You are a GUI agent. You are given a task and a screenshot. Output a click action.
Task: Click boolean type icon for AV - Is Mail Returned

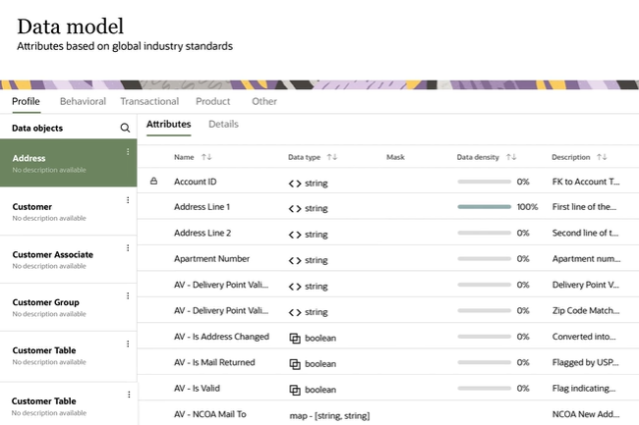295,364
